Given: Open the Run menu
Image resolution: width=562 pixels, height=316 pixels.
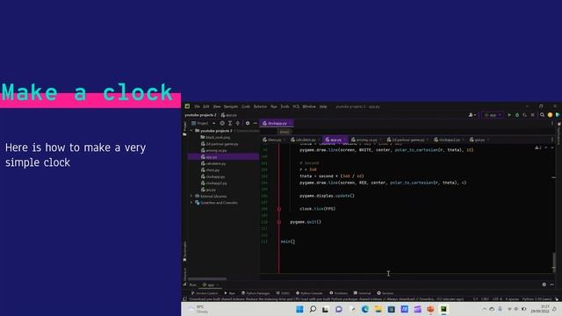Looking at the screenshot, I should (x=274, y=106).
